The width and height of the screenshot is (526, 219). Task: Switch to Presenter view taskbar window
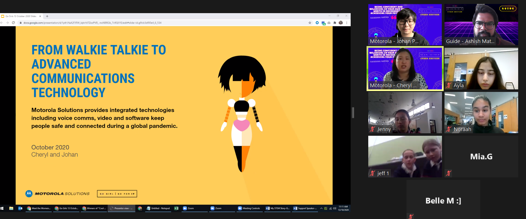121,208
